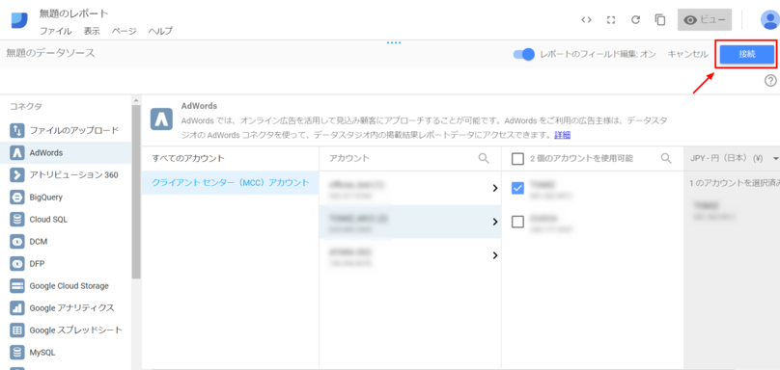Toggle レポートのフィールド編集 switch
The height and width of the screenshot is (370, 780).
click(524, 54)
